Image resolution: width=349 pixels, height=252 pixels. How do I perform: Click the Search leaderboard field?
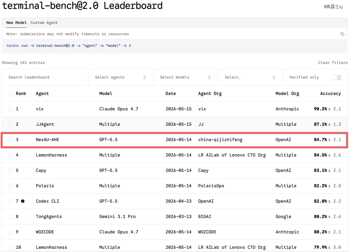point(45,77)
